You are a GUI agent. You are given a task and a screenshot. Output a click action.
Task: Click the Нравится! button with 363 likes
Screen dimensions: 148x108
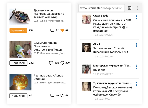click(18, 63)
